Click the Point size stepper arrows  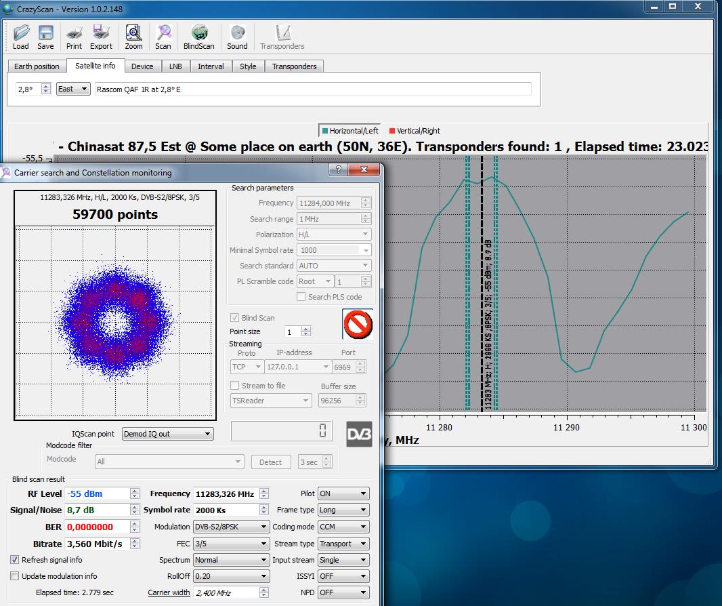[306, 331]
